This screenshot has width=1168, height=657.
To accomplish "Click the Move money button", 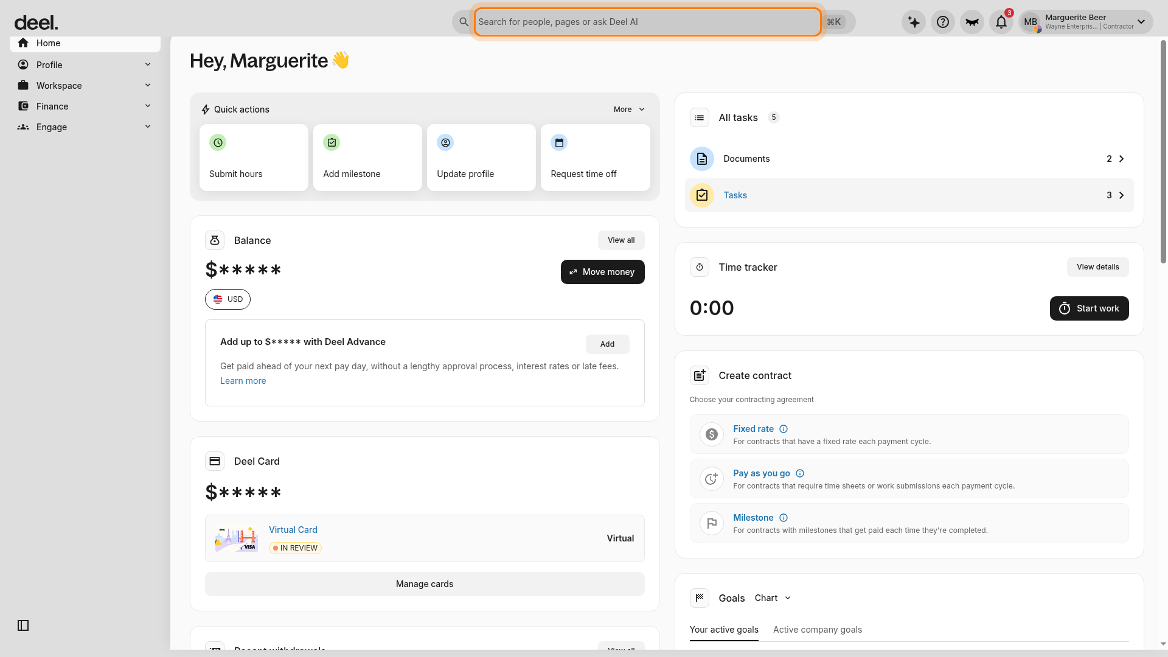I will pos(603,272).
